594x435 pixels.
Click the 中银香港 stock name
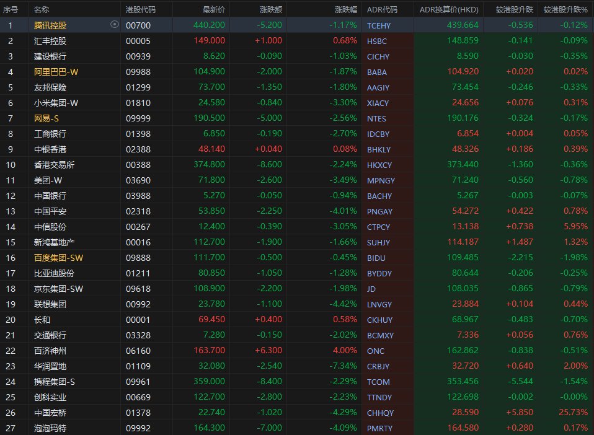(x=50, y=149)
